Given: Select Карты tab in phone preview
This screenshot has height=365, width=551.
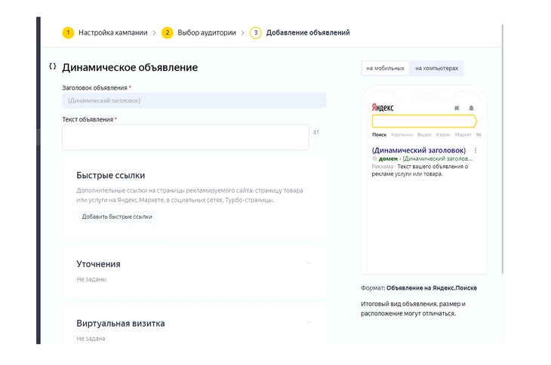Looking at the screenshot, I should coord(443,134).
